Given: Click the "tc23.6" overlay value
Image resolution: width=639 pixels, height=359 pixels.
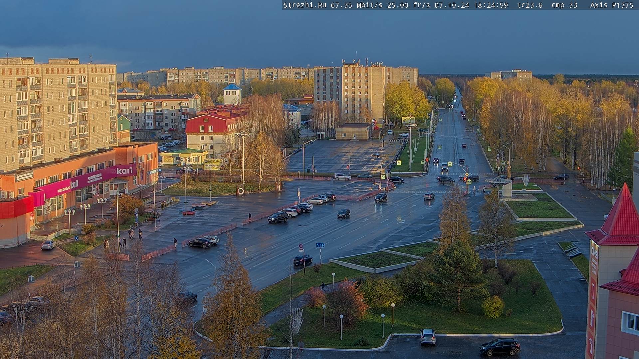Looking at the screenshot, I should click(x=530, y=5).
